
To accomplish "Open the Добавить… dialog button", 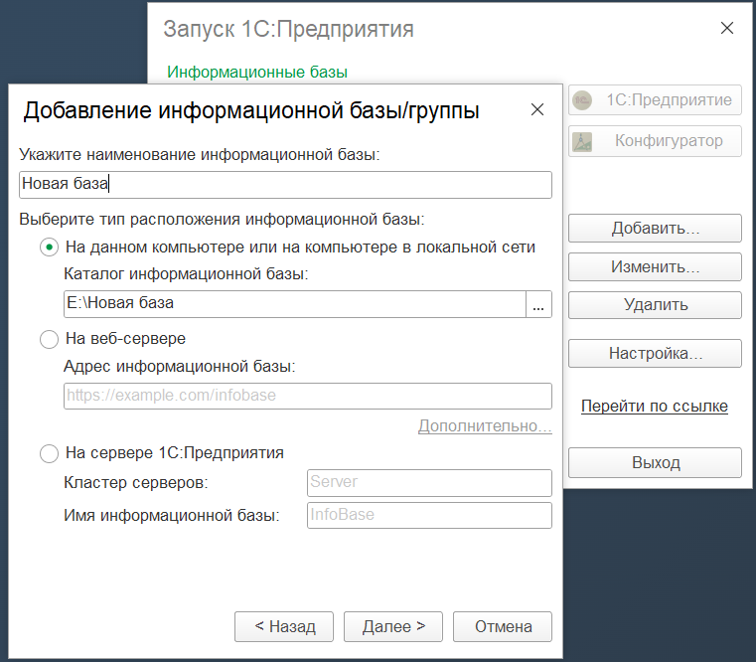I will point(655,228).
